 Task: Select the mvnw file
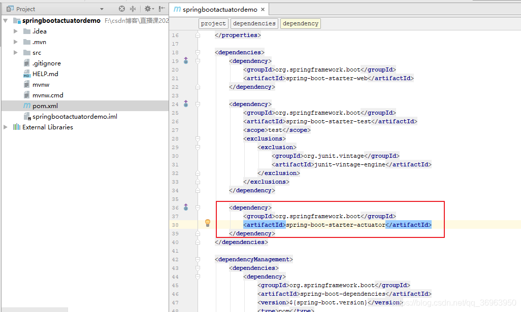(x=41, y=85)
